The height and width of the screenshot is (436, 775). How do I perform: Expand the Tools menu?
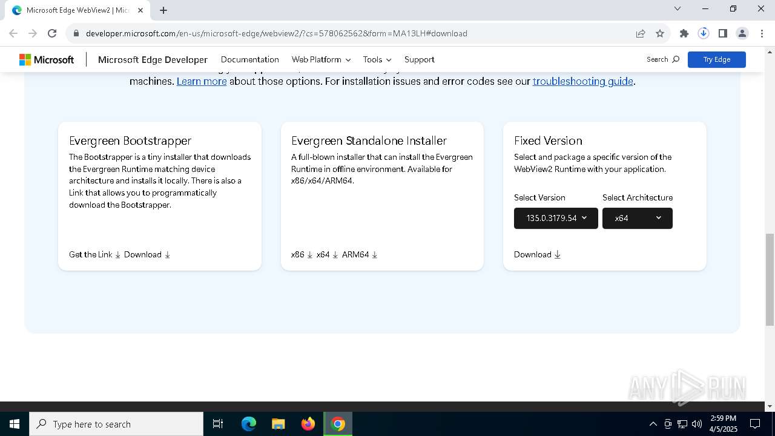coord(377,59)
